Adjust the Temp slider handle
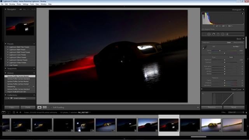 [x=220, y=51]
